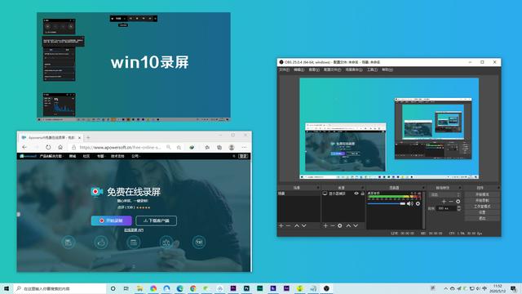Screen dimensions: 522x294
Task: Remove the selected source in OBS
Action: point(332,225)
